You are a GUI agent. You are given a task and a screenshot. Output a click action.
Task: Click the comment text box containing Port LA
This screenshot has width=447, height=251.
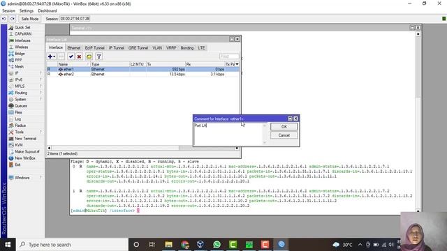[x=228, y=134]
